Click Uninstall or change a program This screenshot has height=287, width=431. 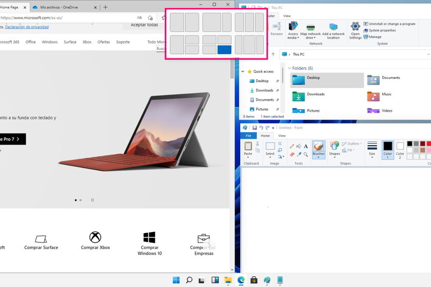click(x=389, y=24)
